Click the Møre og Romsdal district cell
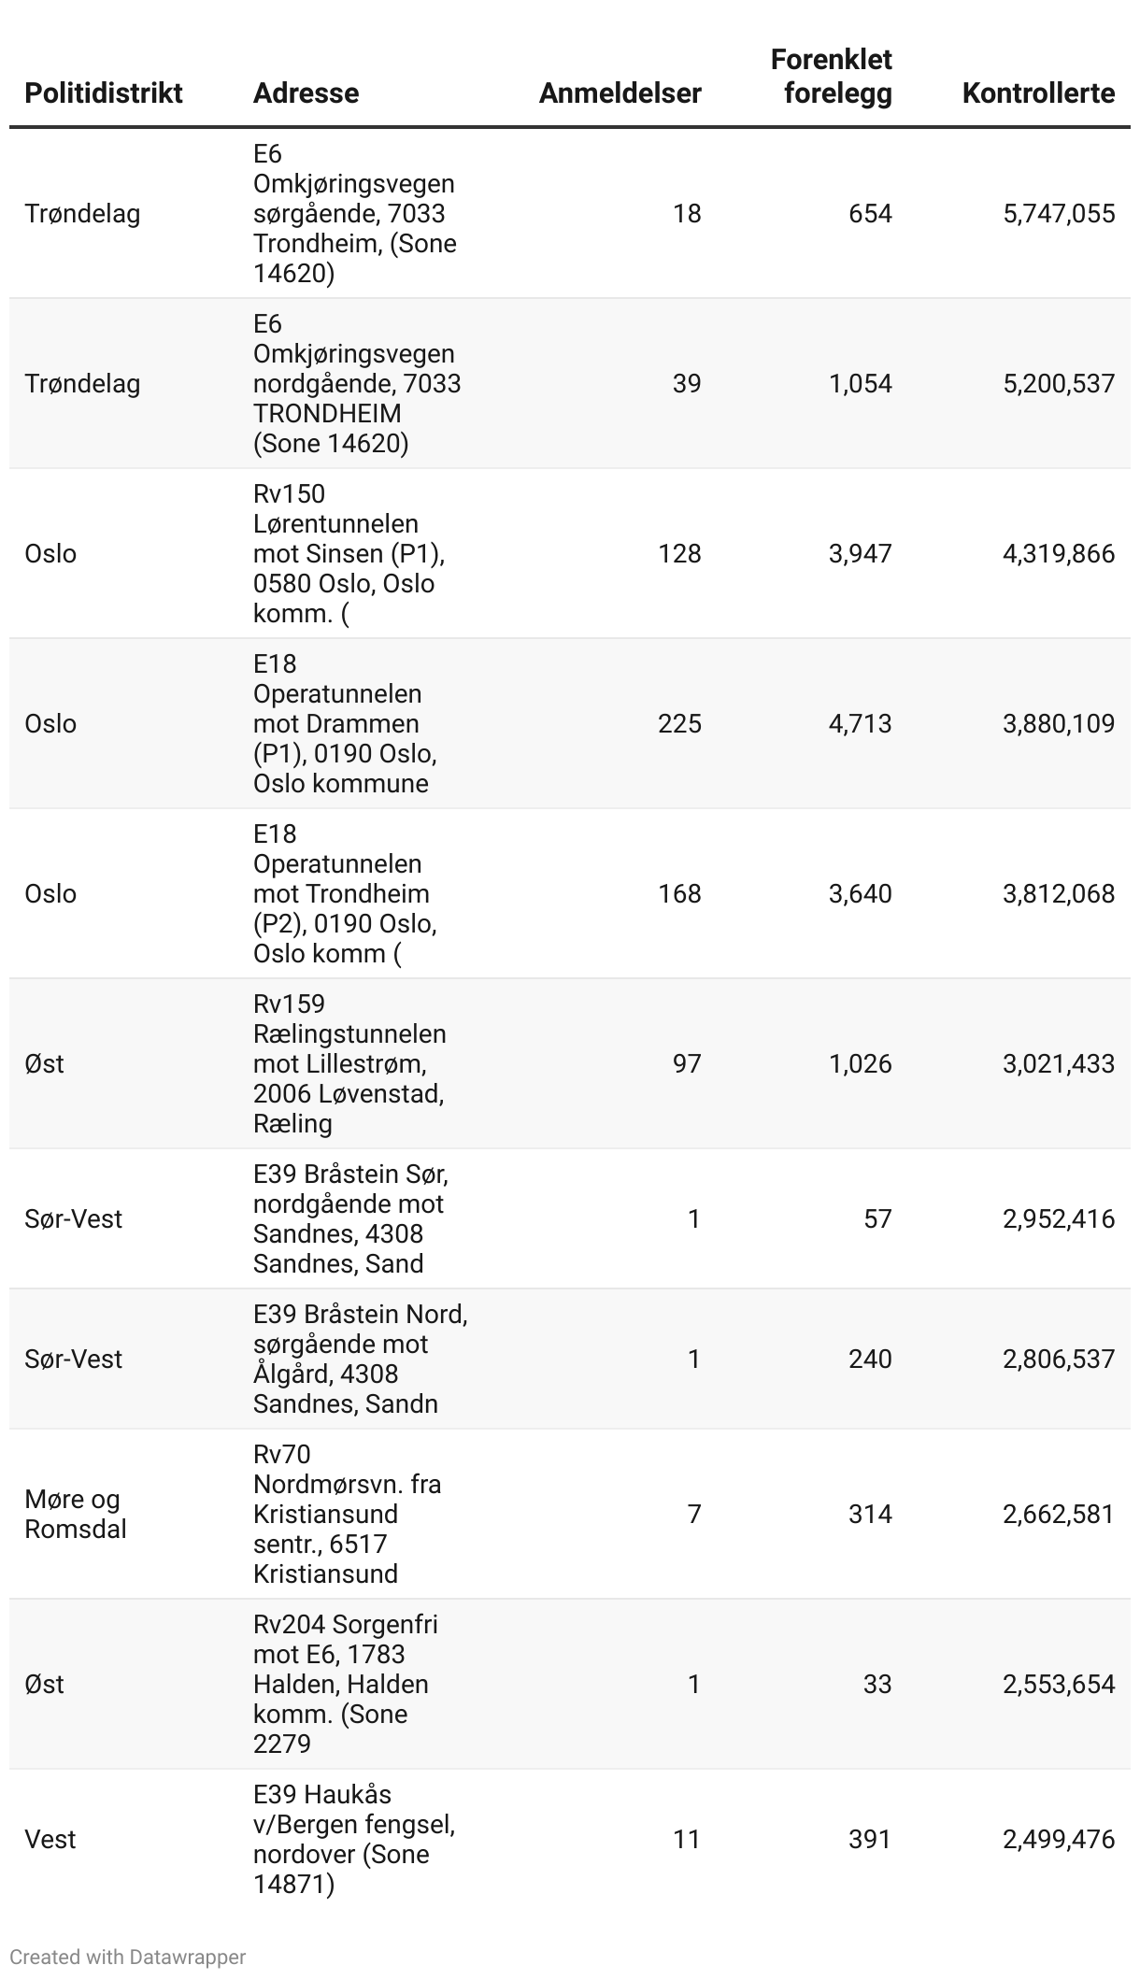The height and width of the screenshot is (1979, 1140). click(x=75, y=1515)
